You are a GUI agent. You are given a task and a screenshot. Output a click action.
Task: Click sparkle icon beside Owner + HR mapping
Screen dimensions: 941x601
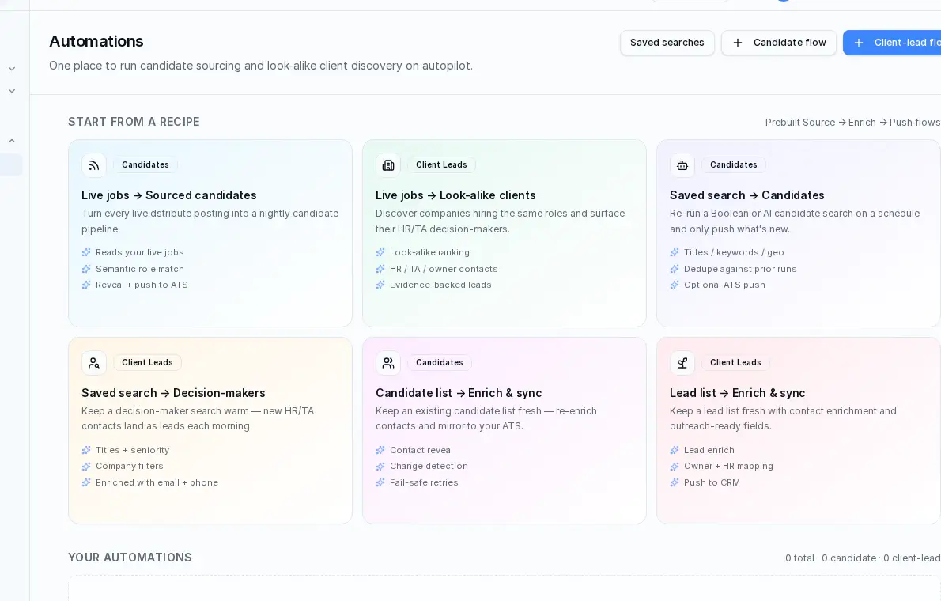point(674,467)
